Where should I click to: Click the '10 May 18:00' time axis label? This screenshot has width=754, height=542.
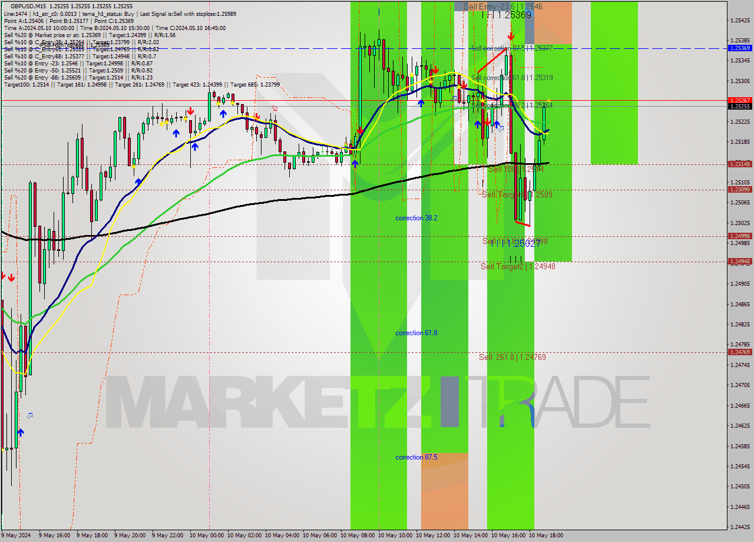tap(545, 536)
